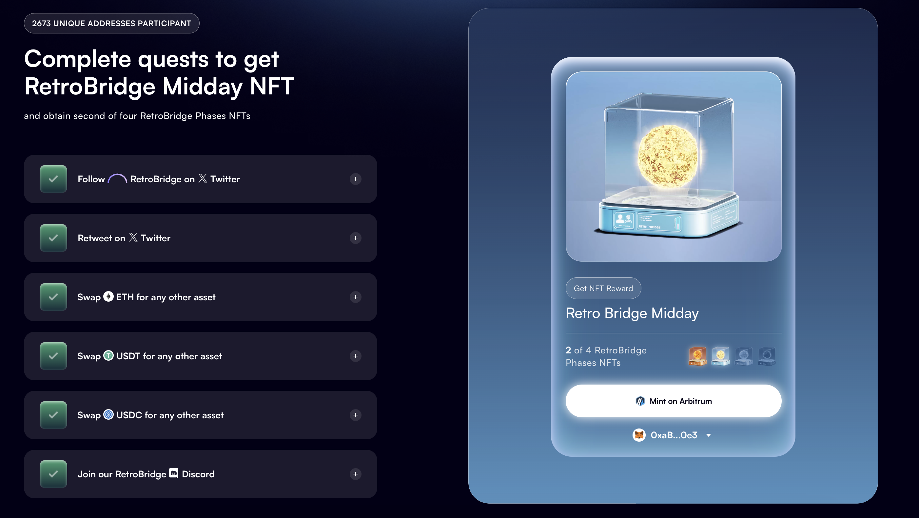Toggle the Swap ETH quest checkbox

pyautogui.click(x=53, y=297)
